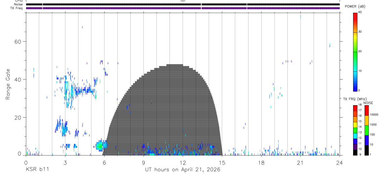Click the 'KSR b11' station label

37,169
